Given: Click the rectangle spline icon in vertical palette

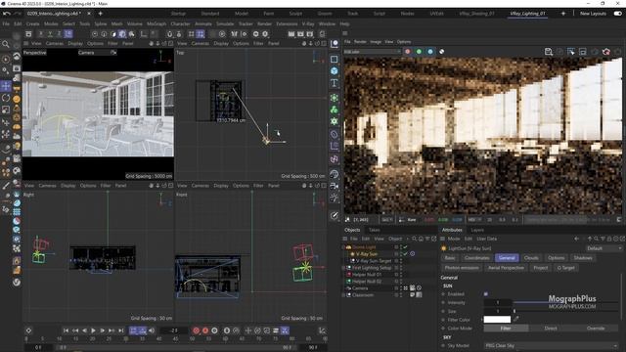Looking at the screenshot, I should [x=335, y=59].
